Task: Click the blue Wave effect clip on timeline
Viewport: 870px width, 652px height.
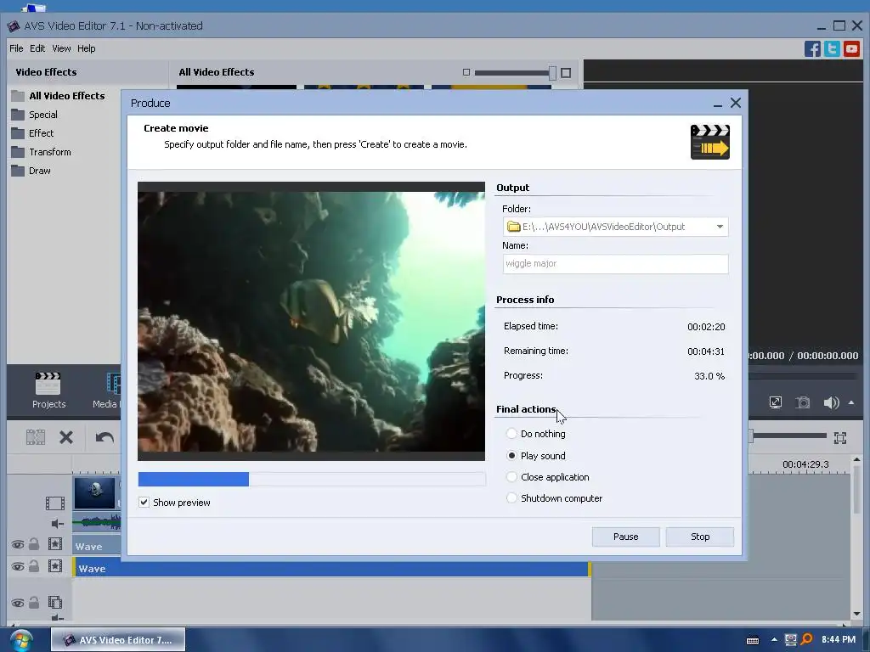Action: 331,569
